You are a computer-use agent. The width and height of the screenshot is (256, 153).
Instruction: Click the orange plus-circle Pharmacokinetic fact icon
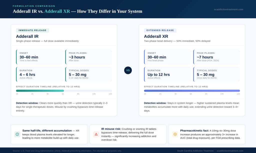pyautogui.click(x=175, y=134)
